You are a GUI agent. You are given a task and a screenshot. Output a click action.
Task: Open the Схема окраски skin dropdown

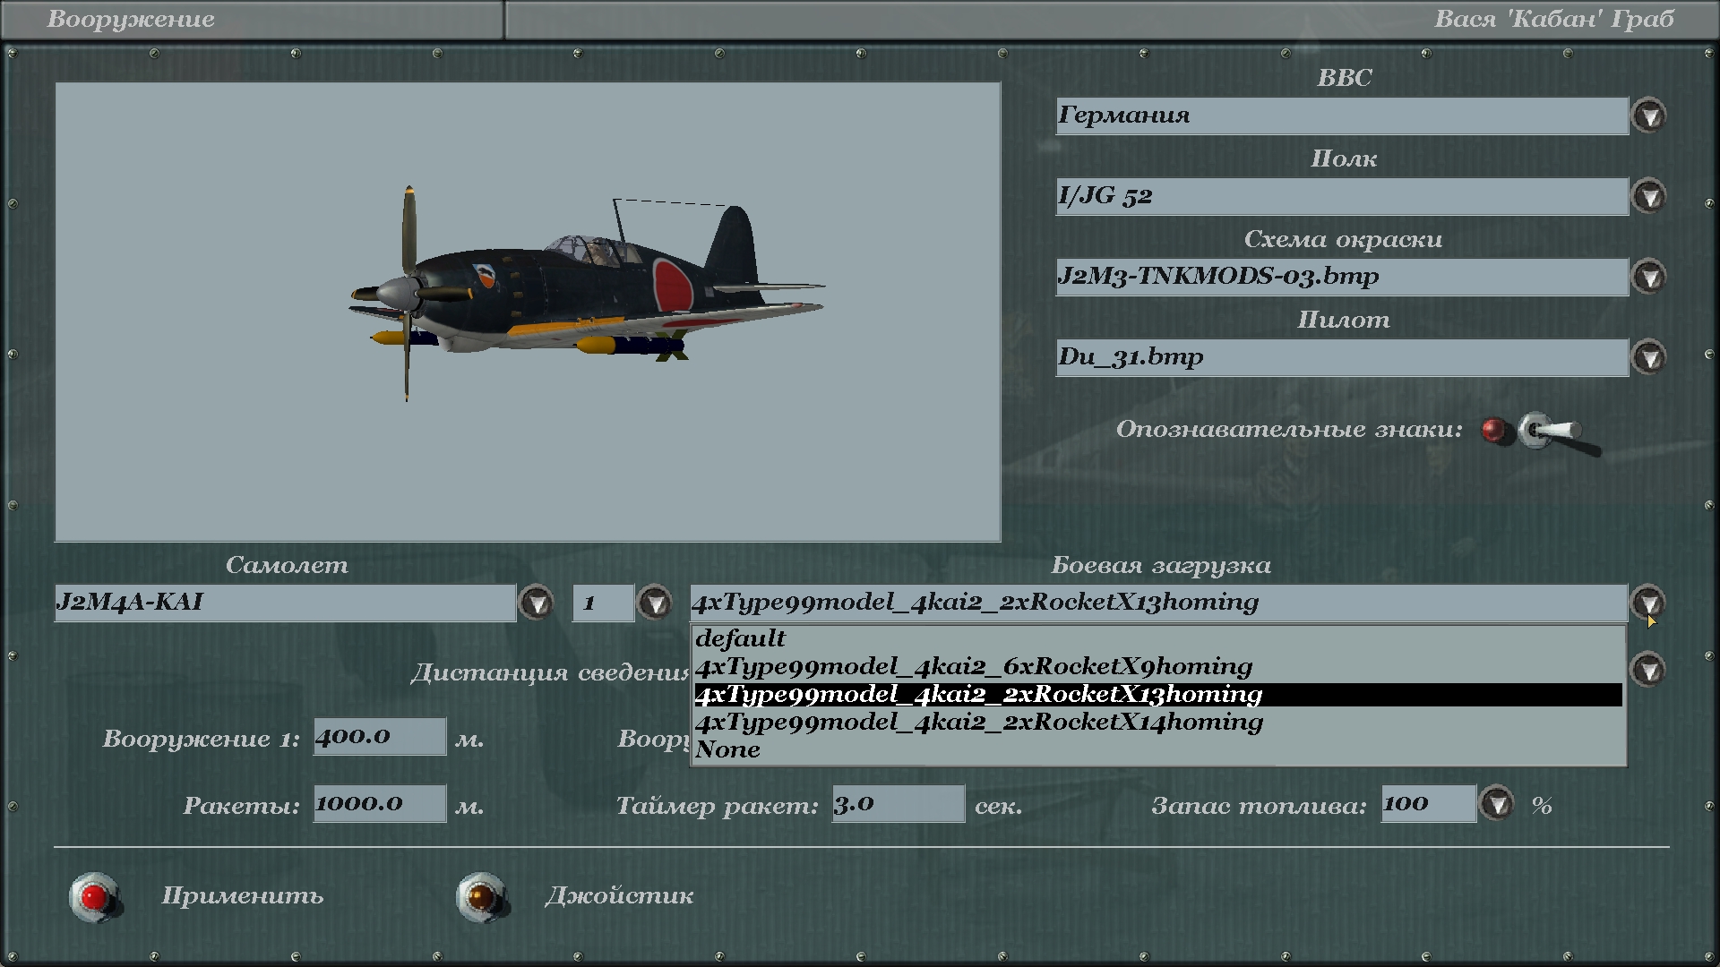click(1648, 277)
